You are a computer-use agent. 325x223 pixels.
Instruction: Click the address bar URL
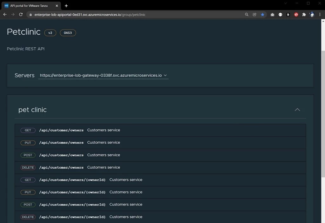(x=90, y=15)
